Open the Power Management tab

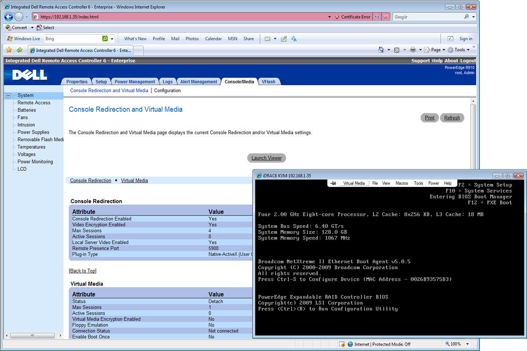pos(135,82)
